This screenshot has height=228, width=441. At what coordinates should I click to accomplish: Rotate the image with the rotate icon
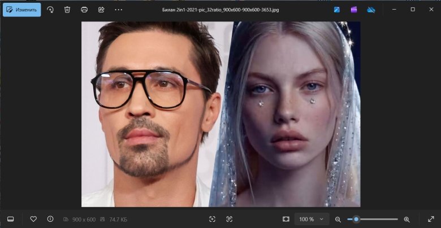pyautogui.click(x=50, y=10)
